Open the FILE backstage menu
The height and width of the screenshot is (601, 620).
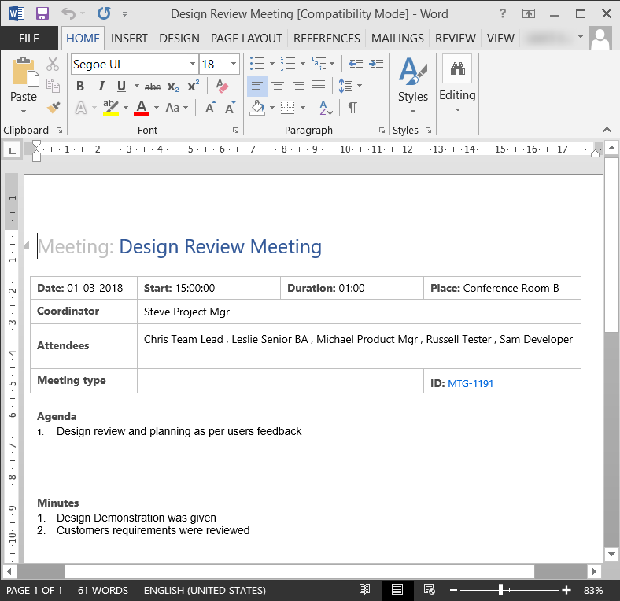point(29,38)
